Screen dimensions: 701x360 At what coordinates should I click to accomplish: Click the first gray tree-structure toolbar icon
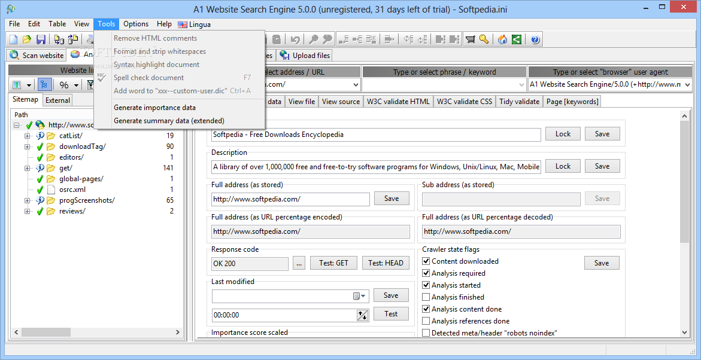(343, 39)
